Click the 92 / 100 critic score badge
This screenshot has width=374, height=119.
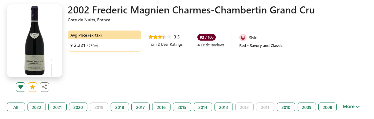[207, 37]
